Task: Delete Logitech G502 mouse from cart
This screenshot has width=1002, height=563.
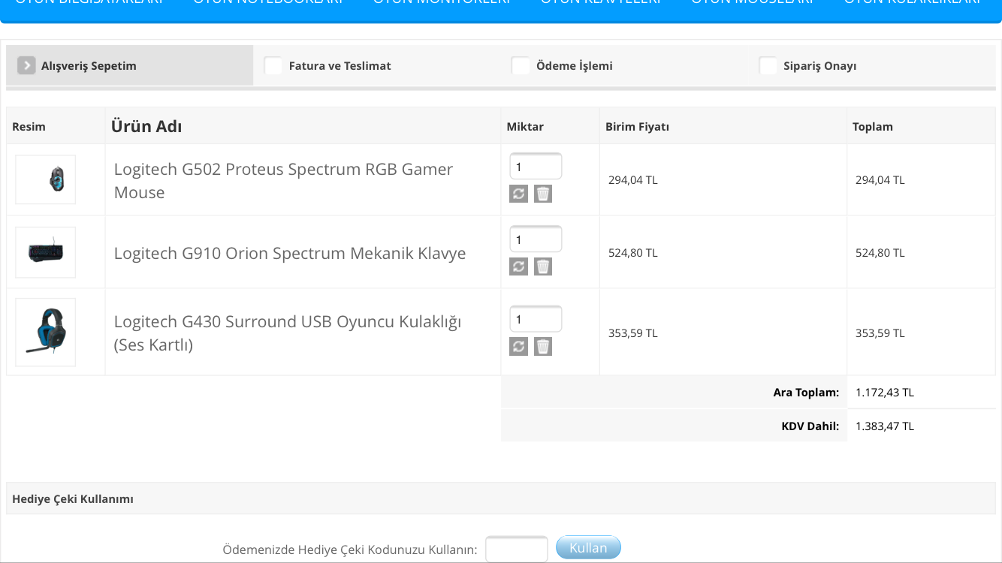Action: point(543,194)
